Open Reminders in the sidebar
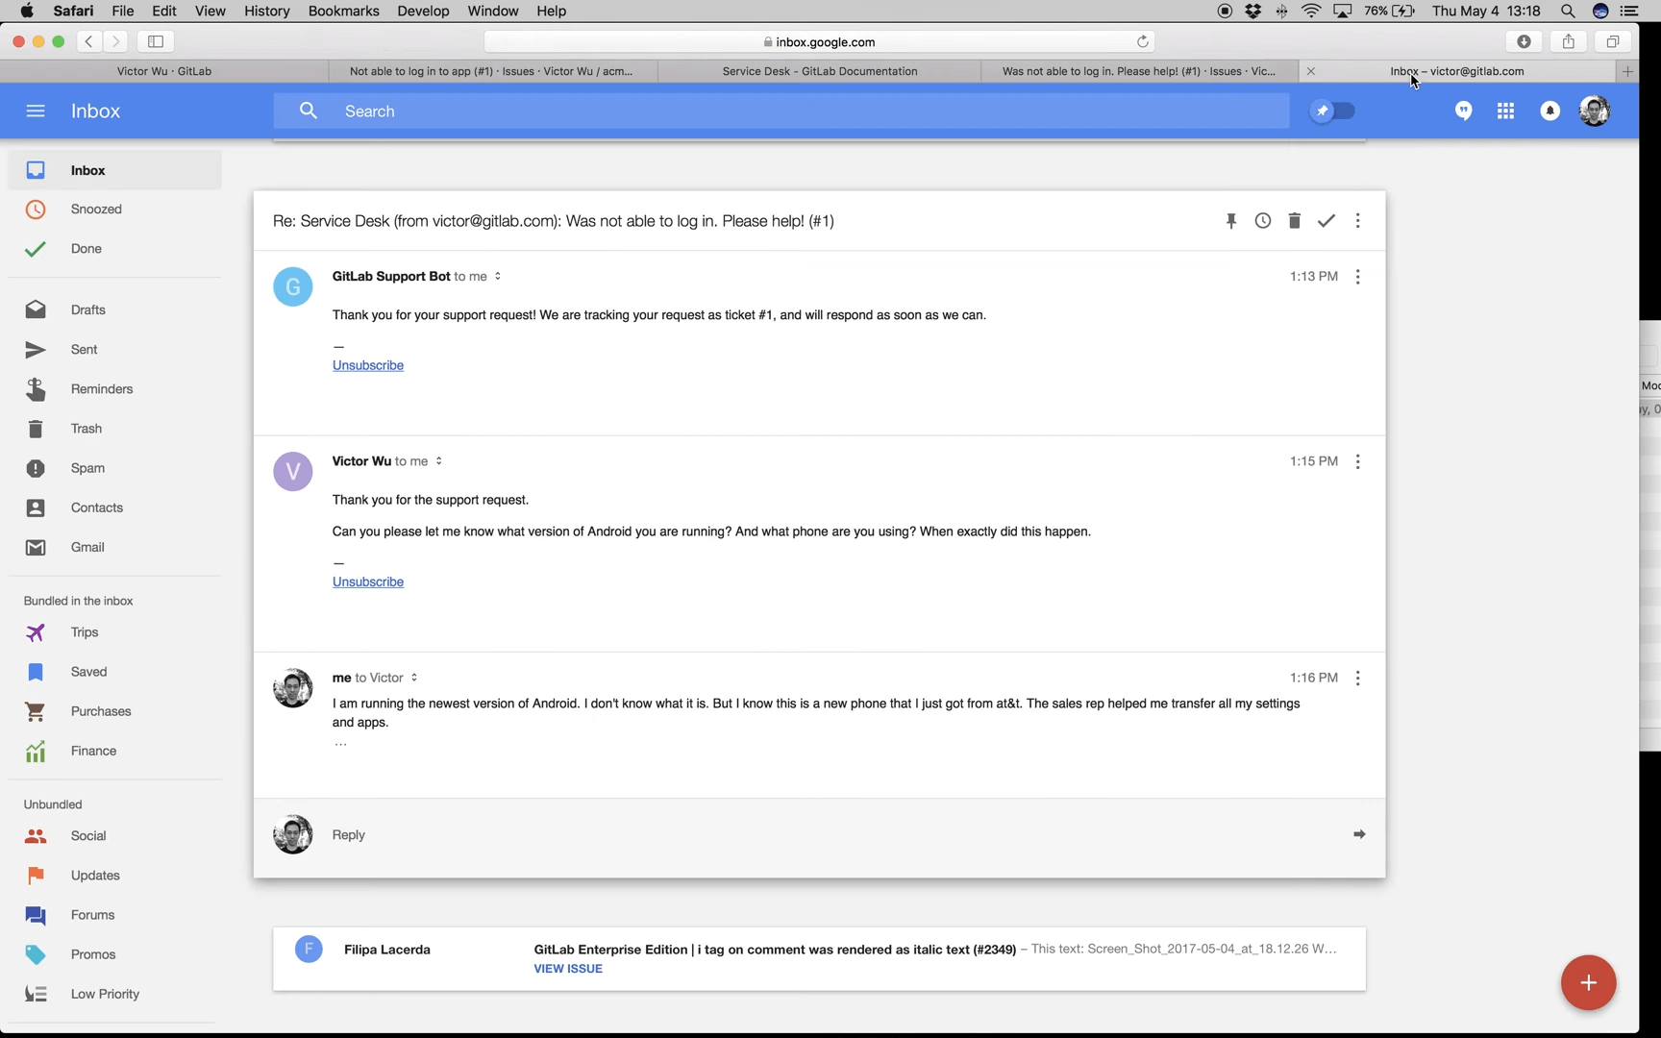The image size is (1661, 1038). click(115, 389)
